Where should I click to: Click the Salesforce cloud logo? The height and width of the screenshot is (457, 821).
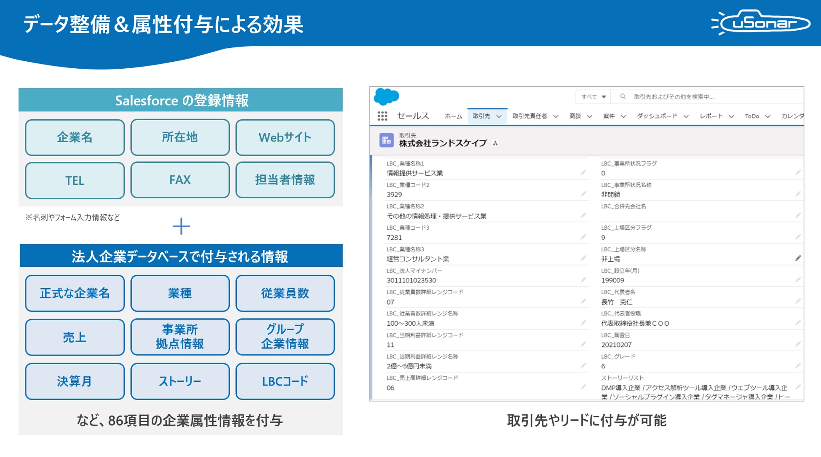386,96
